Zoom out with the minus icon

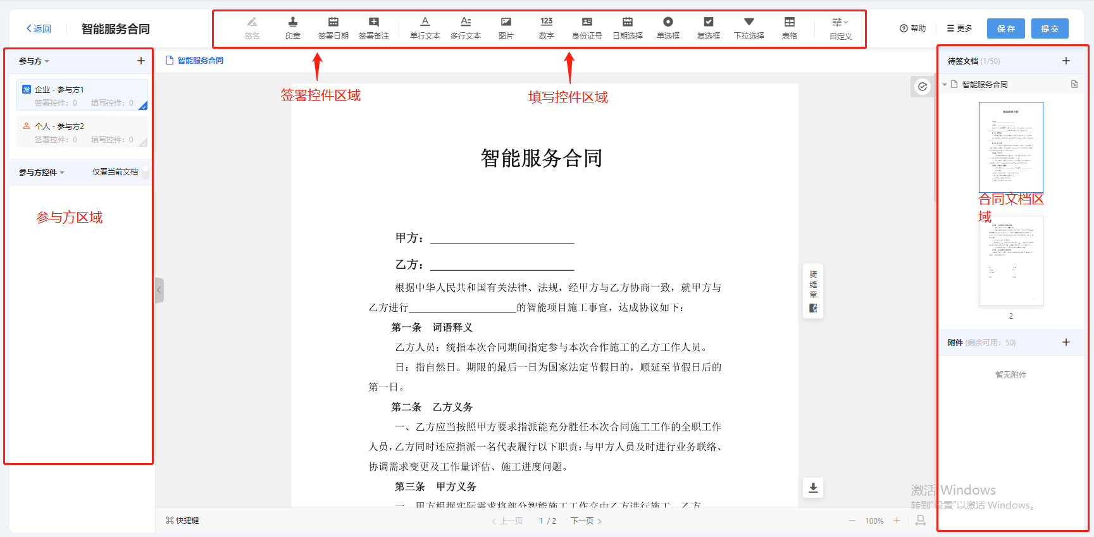tap(852, 521)
